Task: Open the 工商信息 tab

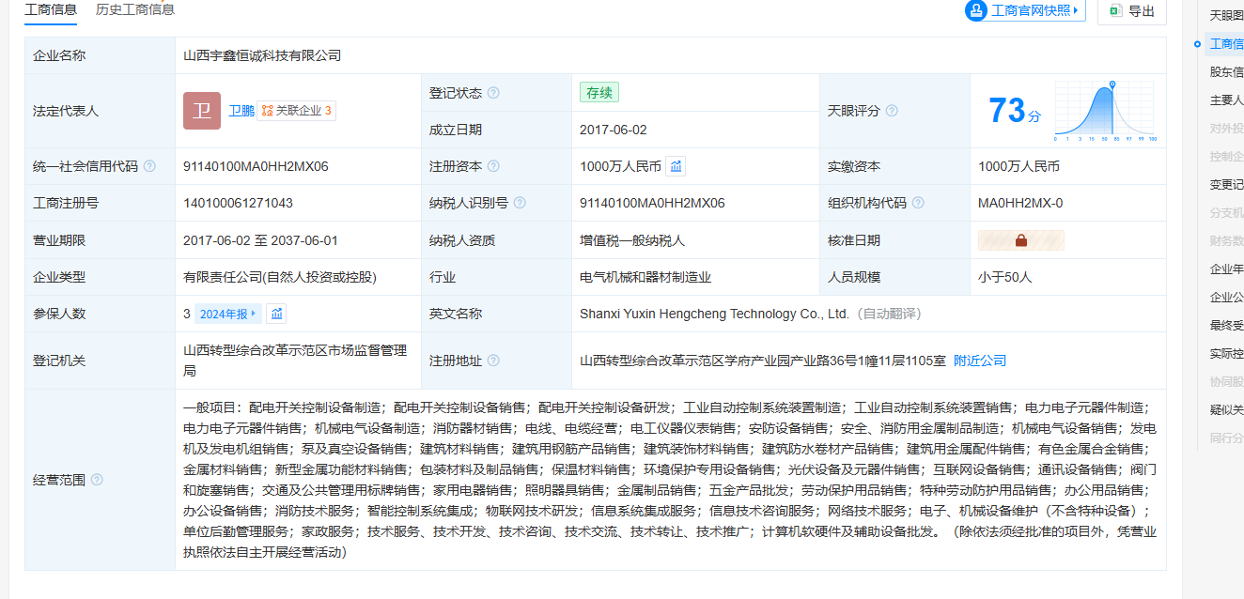Action: point(51,9)
